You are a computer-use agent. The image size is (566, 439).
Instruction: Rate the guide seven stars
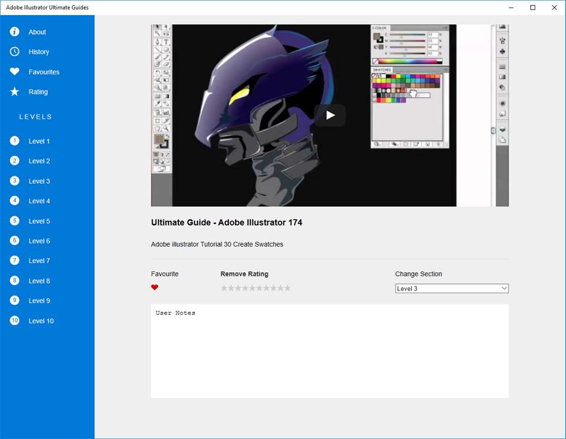266,288
